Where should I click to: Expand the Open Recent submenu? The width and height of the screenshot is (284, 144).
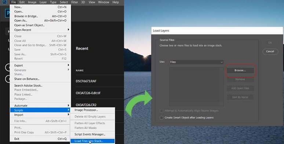tap(40, 30)
